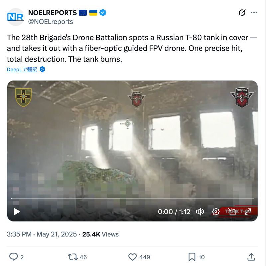Expand video to fullscreen

click(248, 212)
